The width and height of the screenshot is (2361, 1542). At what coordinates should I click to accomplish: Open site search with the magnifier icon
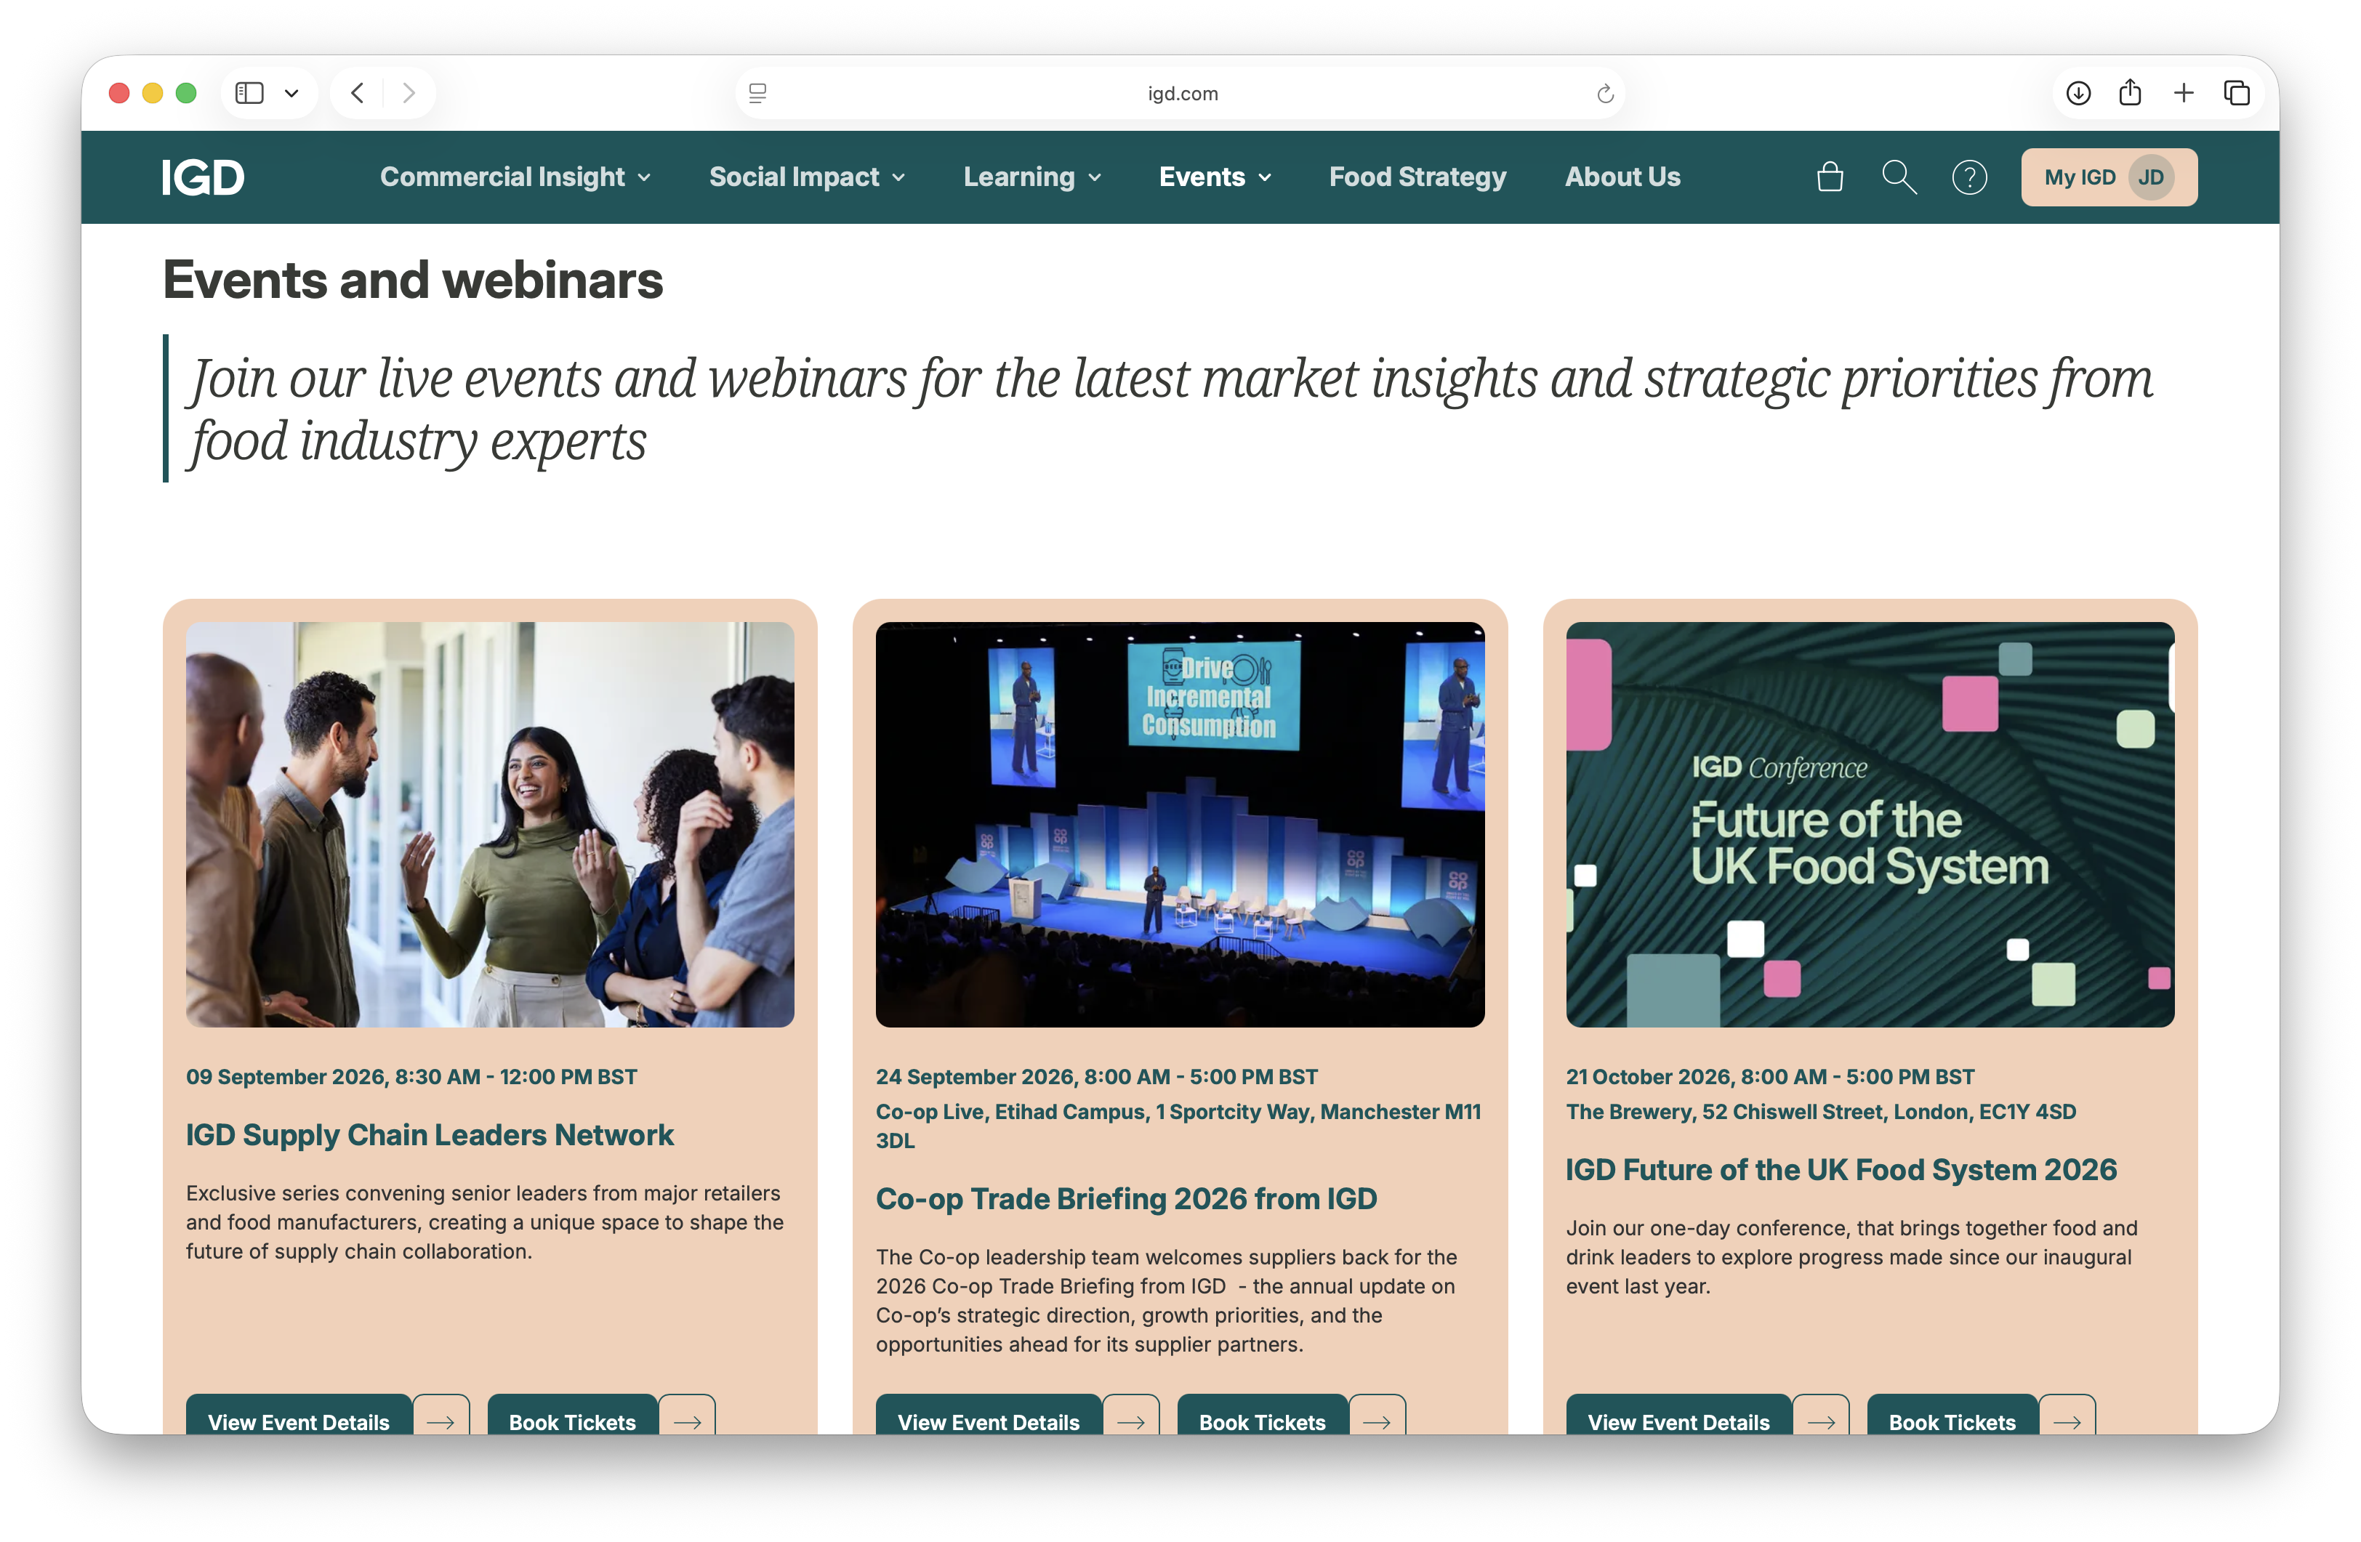(1899, 177)
